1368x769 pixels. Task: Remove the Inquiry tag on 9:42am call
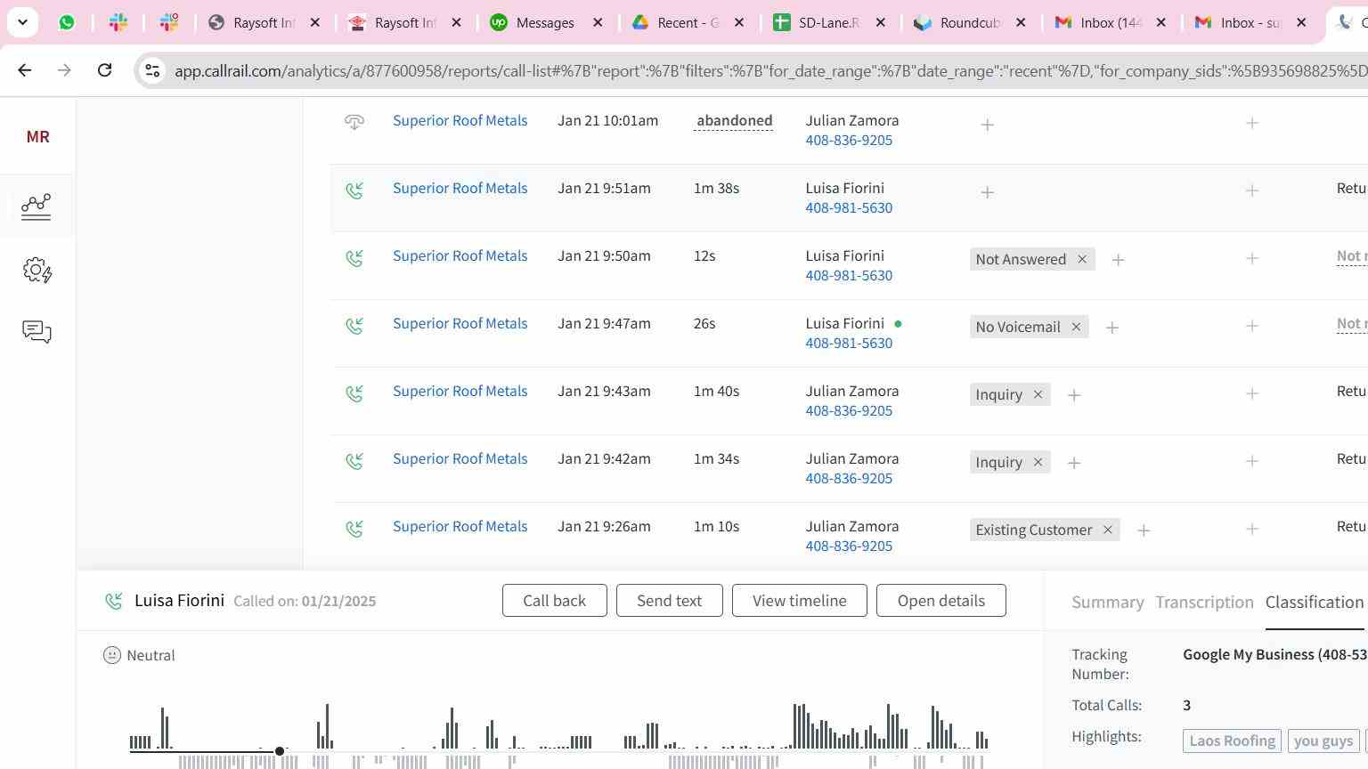click(1038, 462)
